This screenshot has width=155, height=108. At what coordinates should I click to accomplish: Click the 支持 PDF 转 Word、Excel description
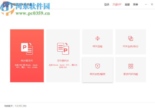tap(27, 66)
